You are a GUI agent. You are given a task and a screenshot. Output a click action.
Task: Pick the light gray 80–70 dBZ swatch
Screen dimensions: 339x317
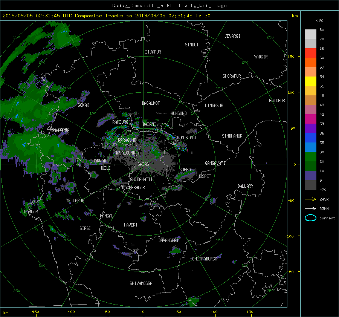(310, 34)
